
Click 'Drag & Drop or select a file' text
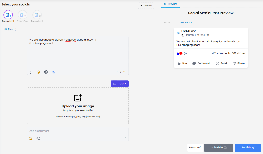click(78, 110)
